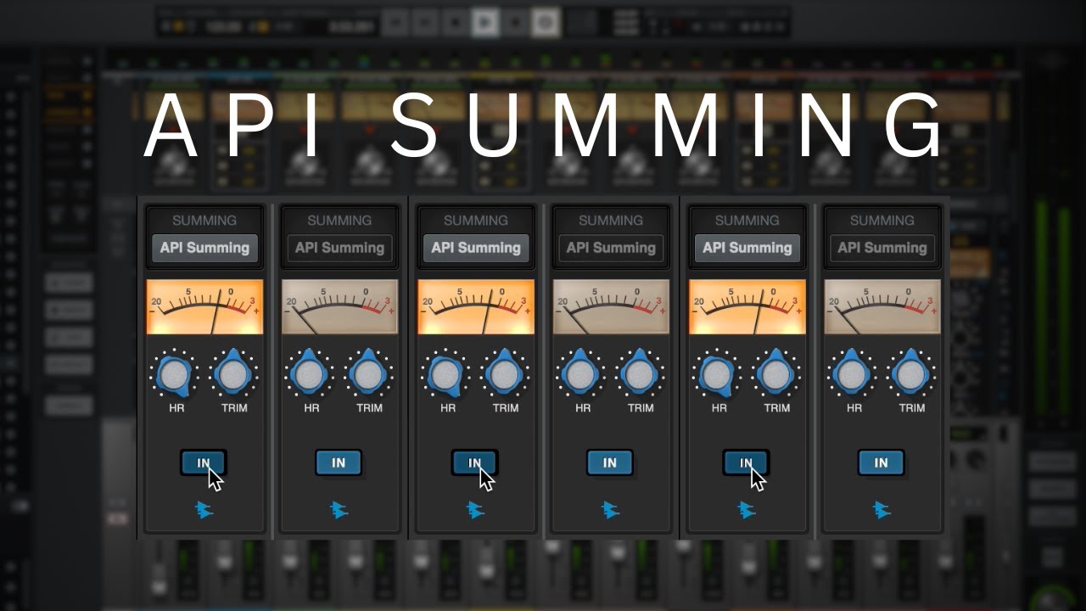Image resolution: width=1086 pixels, height=611 pixels.
Task: Toggle the IN button on the fourth summing strip
Action: coord(610,462)
